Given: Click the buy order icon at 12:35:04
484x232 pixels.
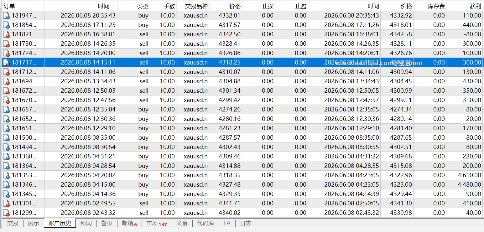Looking at the screenshot, I should pos(6,110).
